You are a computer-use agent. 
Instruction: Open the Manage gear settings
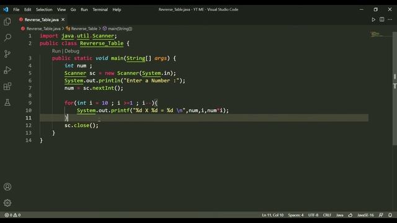[x=7, y=203]
